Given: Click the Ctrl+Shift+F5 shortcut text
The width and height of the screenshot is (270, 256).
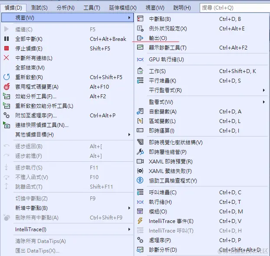Looking at the screenshot, I should pos(106,77).
